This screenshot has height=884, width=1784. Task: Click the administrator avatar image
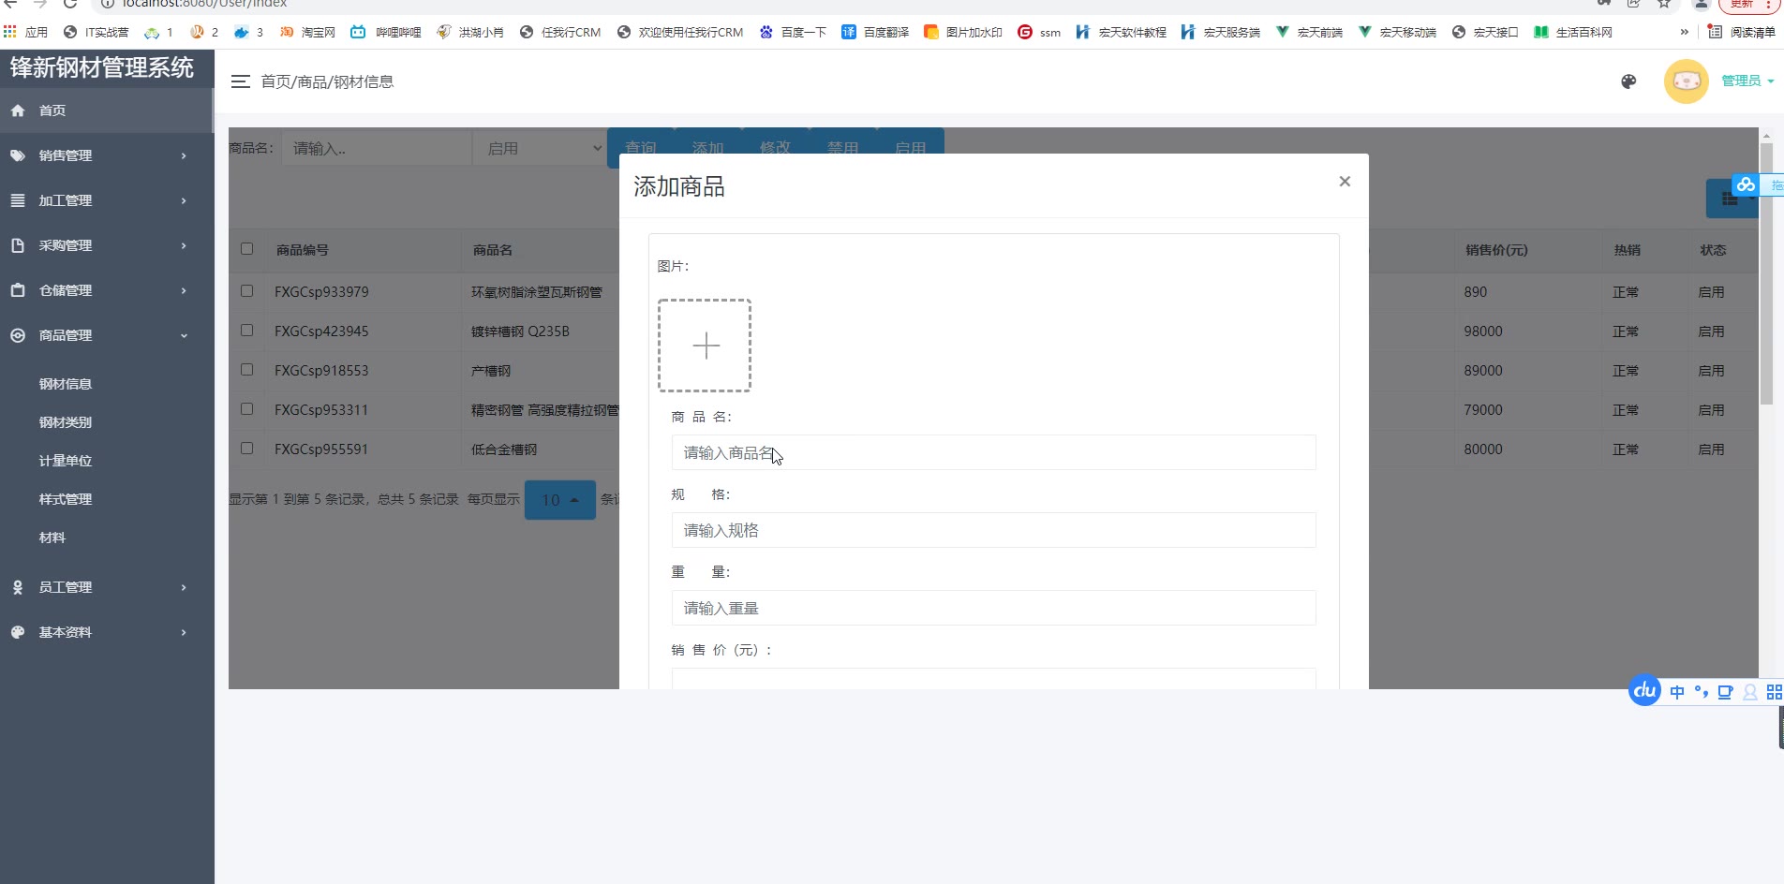point(1686,81)
